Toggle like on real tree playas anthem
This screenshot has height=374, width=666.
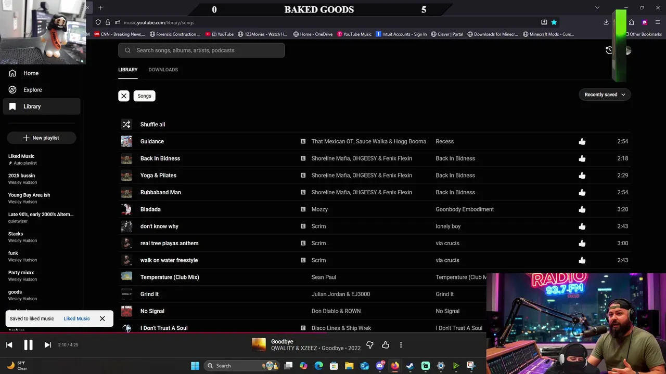tap(582, 243)
